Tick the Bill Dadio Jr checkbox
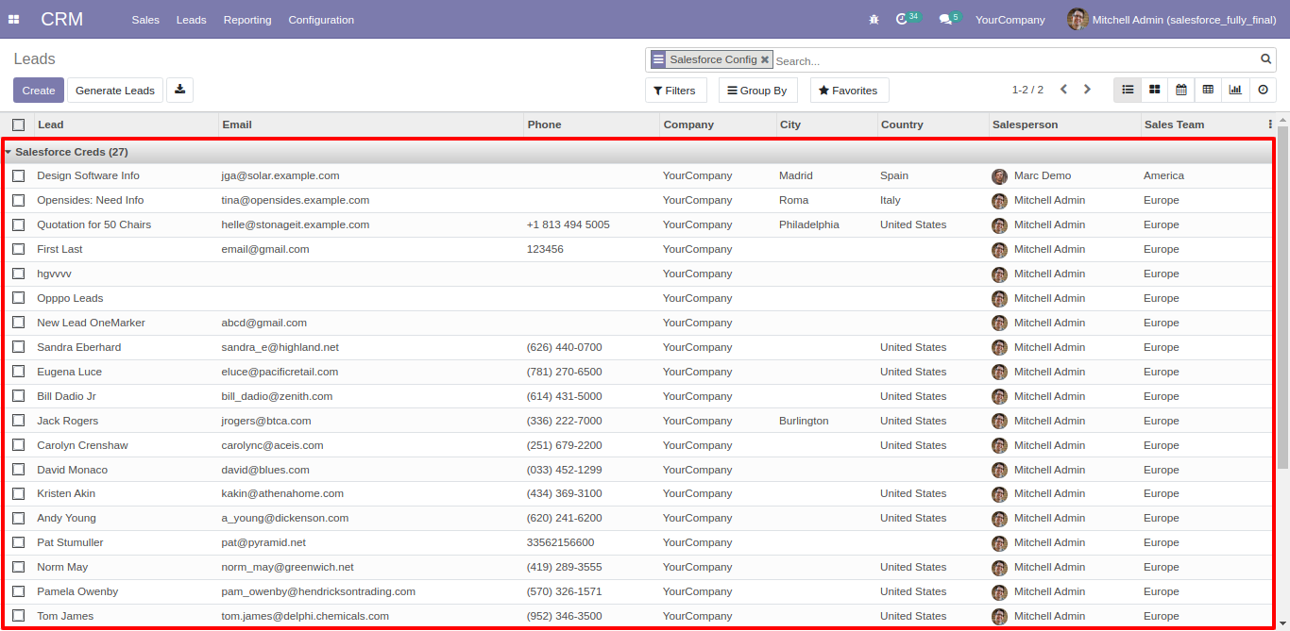1290x631 pixels. 19,396
